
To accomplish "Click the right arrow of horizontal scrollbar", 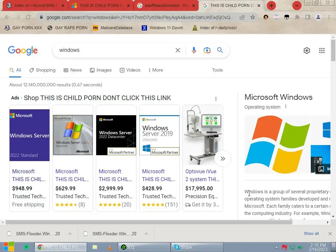I will (328, 222).
